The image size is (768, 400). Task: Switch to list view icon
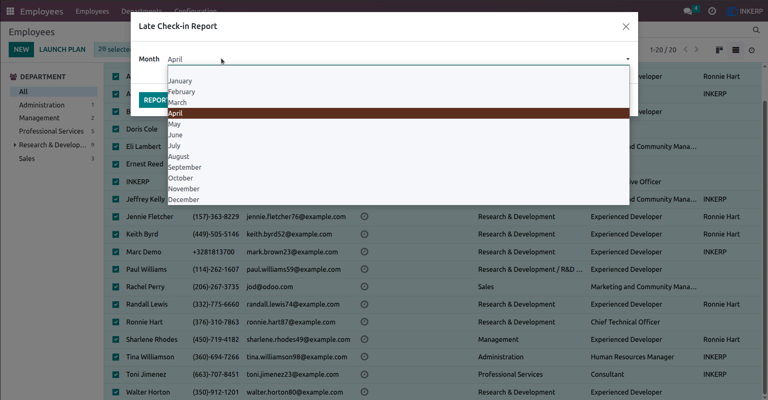736,50
